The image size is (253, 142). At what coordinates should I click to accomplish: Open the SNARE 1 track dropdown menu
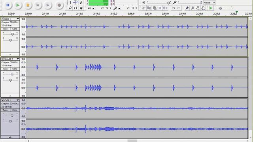pyautogui.click(x=18, y=59)
